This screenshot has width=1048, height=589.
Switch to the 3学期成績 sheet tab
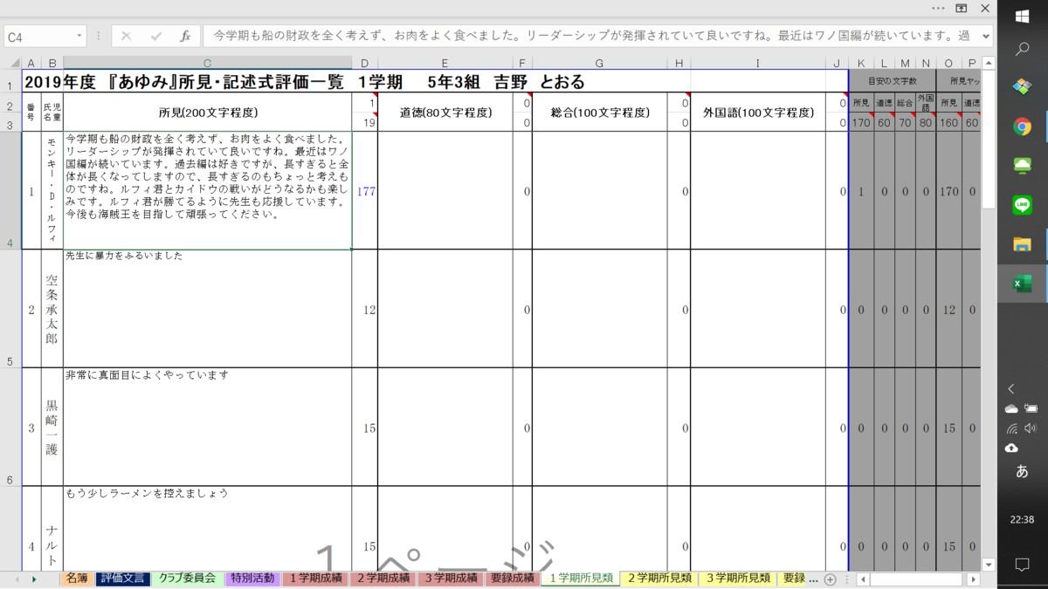(451, 579)
